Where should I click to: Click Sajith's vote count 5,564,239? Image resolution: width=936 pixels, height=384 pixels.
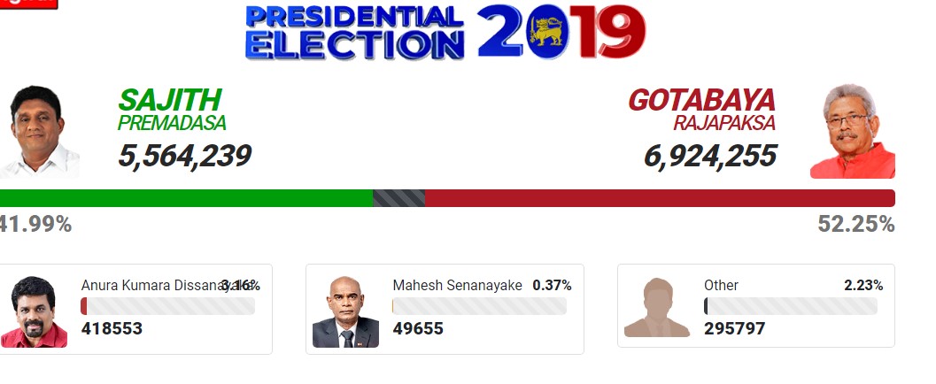tap(184, 157)
